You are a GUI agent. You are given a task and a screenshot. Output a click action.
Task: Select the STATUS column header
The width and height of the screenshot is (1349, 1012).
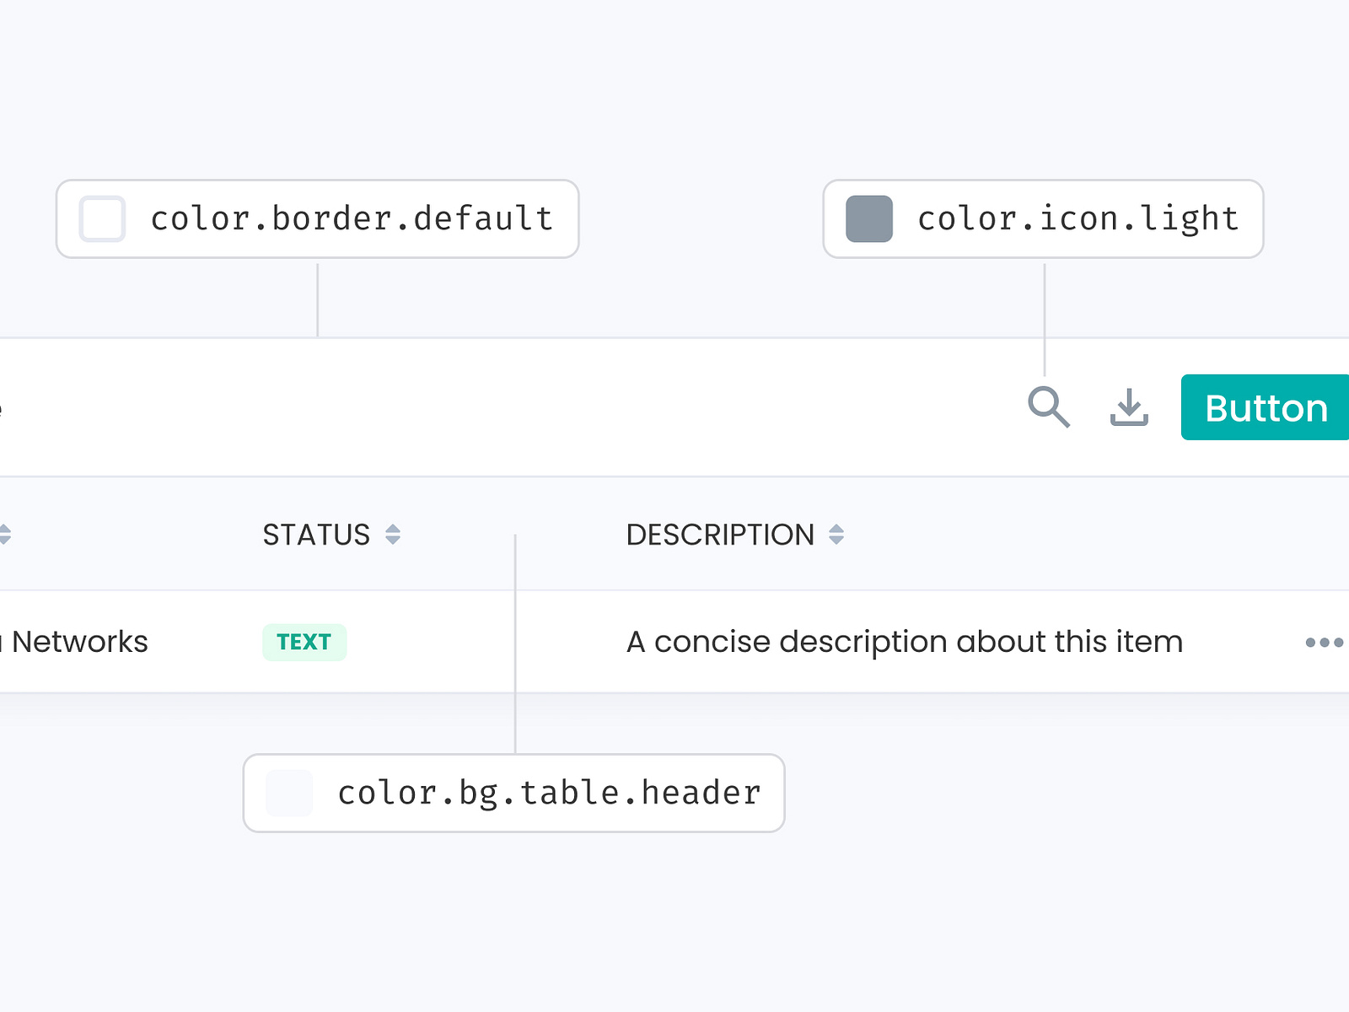[x=316, y=534]
